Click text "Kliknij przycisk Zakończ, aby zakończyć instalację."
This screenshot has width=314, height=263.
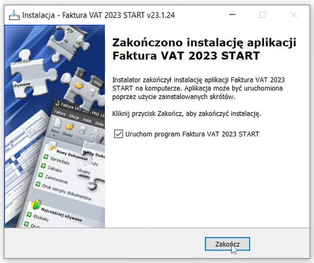click(187, 114)
